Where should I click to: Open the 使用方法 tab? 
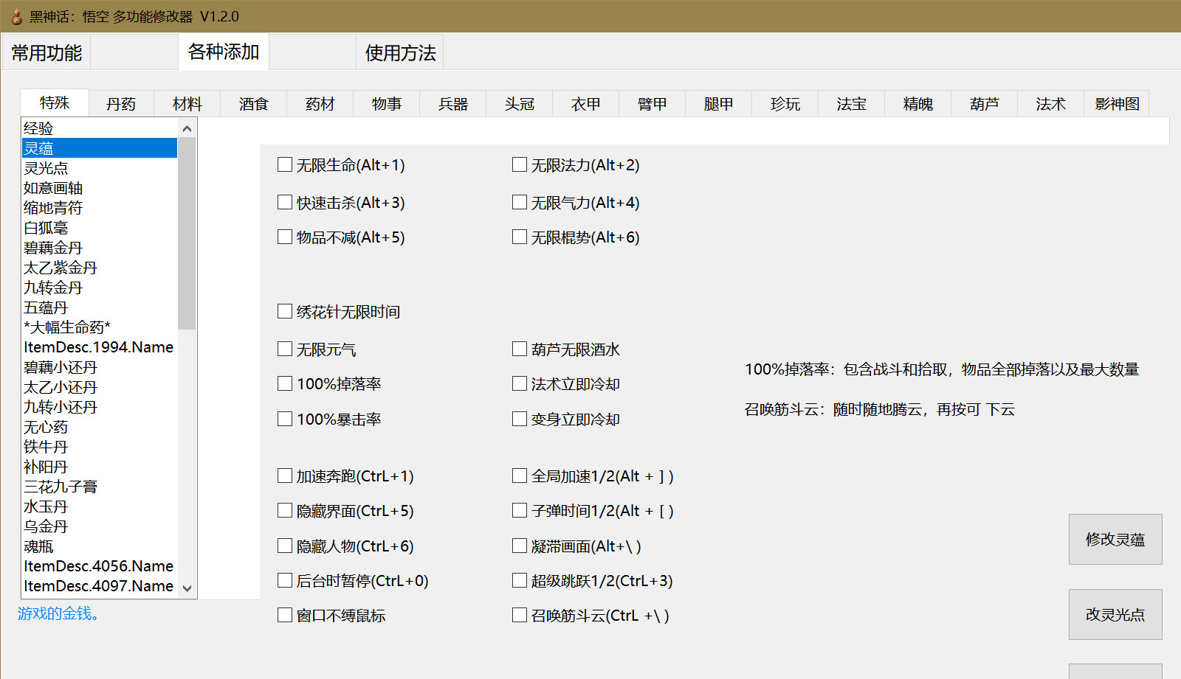[x=400, y=52]
